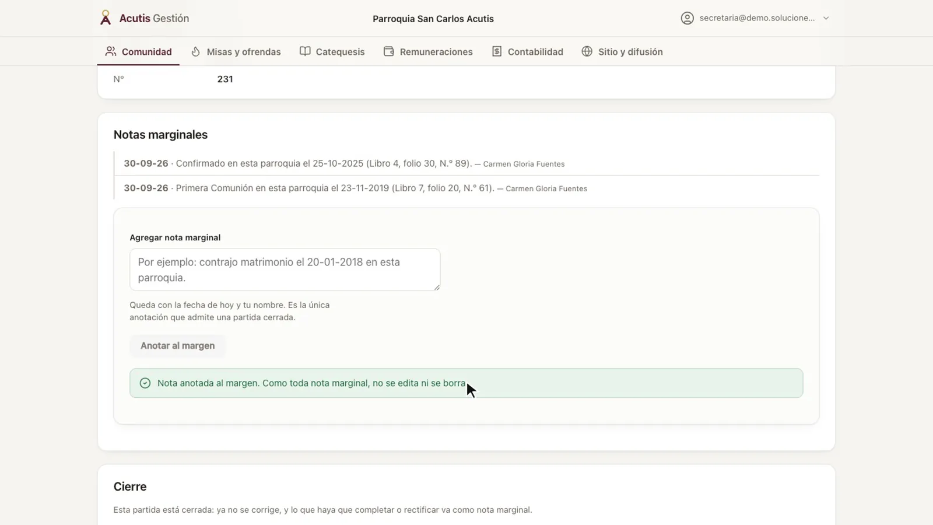Click the book icon for Catequesis
Screen dimensions: 933x525
(x=305, y=51)
